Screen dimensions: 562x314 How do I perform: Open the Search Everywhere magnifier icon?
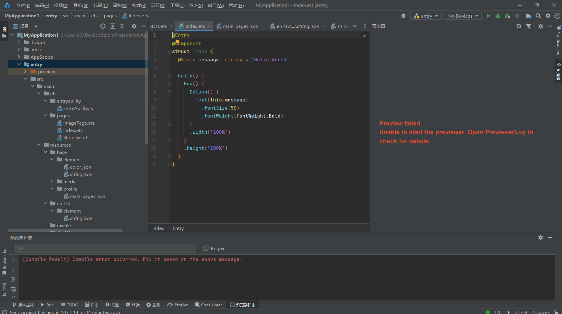pos(538,16)
